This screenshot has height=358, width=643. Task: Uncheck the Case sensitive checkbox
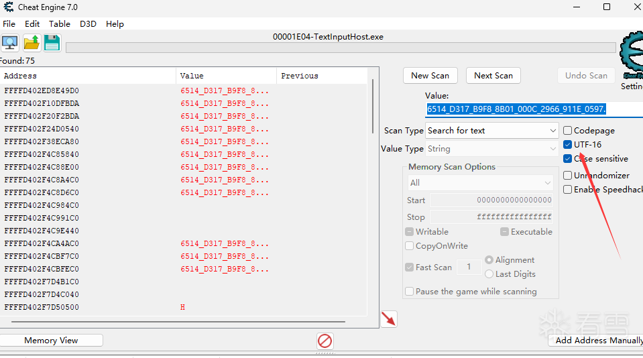(567, 159)
